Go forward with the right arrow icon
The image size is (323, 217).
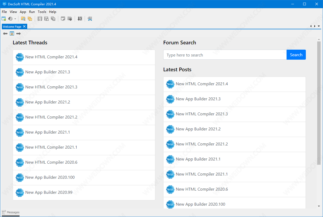pos(18,34)
